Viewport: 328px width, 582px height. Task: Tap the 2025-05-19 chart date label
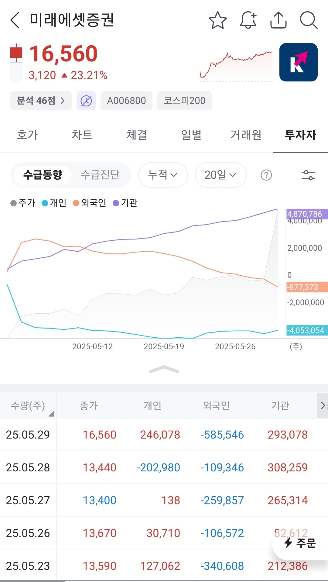pyautogui.click(x=164, y=346)
